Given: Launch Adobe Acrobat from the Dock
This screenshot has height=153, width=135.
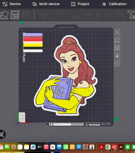Looking at the screenshot, I should click(102, 147).
